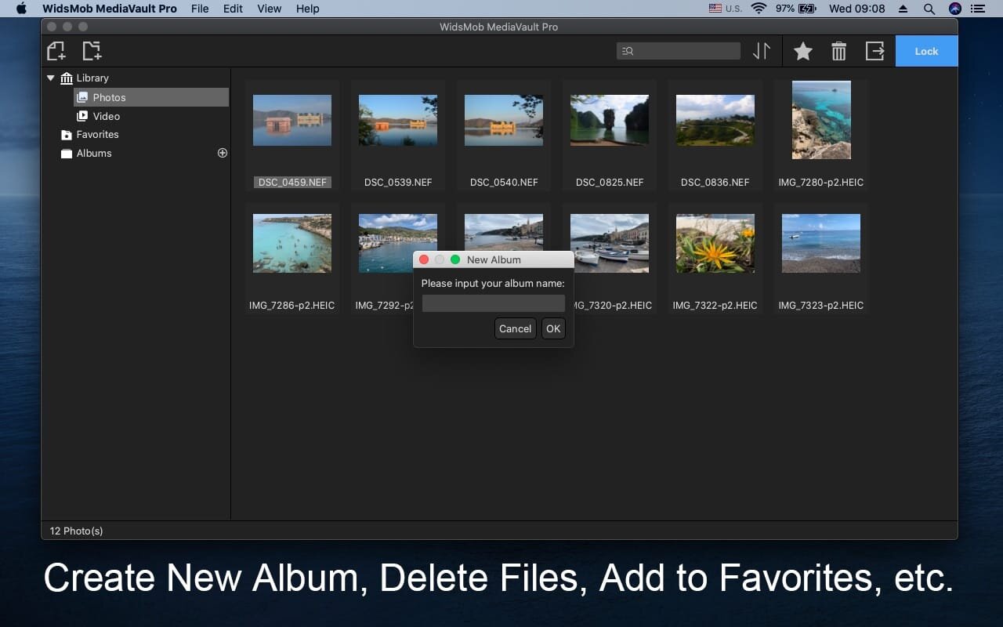The image size is (1003, 627).
Task: Select the DSC_0836.NEF thumbnail
Action: point(715,120)
